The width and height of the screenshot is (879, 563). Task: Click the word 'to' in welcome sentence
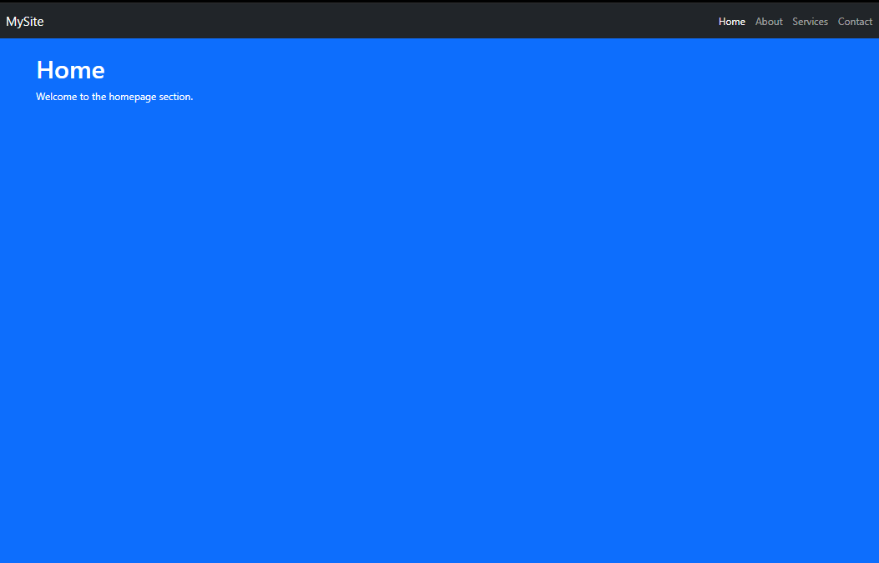[85, 97]
